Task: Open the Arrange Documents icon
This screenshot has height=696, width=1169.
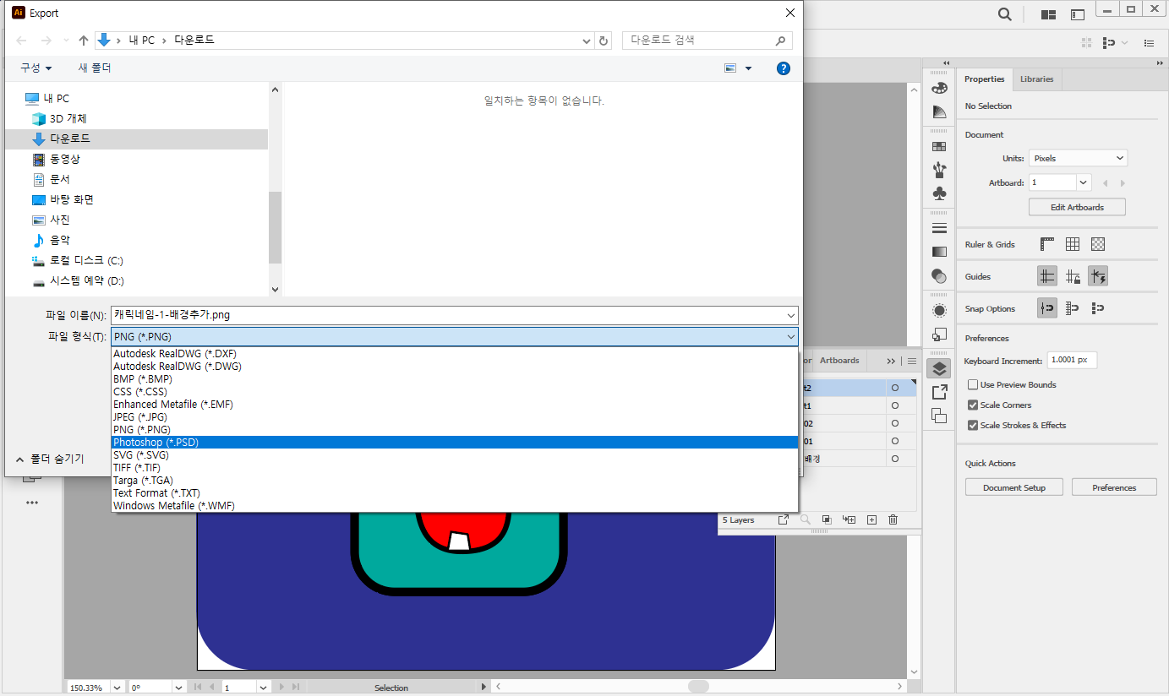Action: coord(1049,14)
